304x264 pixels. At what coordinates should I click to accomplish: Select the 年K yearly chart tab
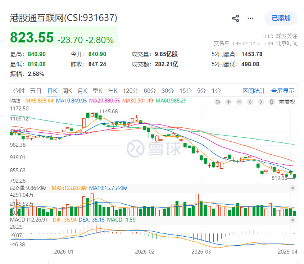[x=113, y=91]
